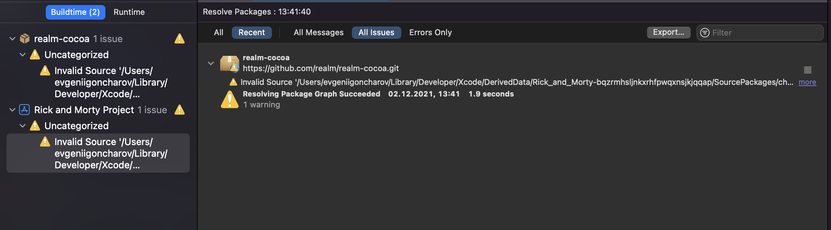The width and height of the screenshot is (831, 230).
Task: Select Resolving Package Graph Succeeded text
Action: [x=312, y=94]
